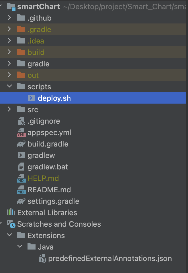Select the deploy.sh file name
This screenshot has width=188, height=273.
54,98
